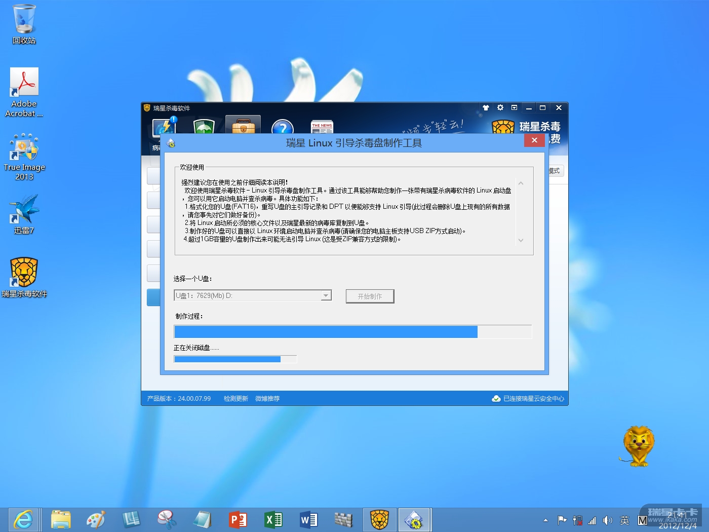
Task: Click the Rising lion logo in header
Action: pos(503,127)
